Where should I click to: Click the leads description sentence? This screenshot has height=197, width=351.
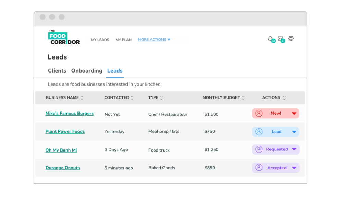(x=105, y=84)
